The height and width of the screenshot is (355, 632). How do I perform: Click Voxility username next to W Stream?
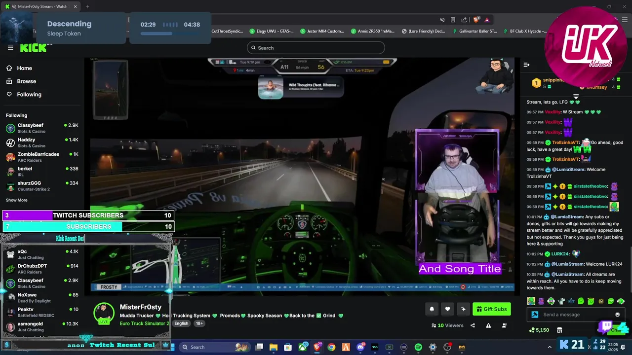pyautogui.click(x=553, y=112)
